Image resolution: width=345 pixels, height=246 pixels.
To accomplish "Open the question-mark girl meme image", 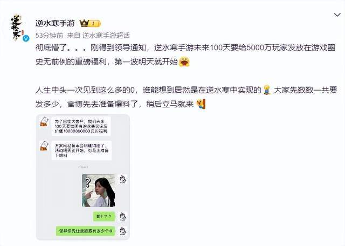I will 99,190.
